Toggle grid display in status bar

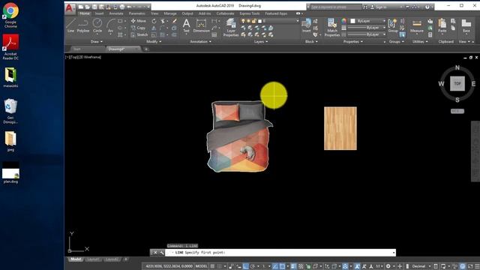point(212,266)
